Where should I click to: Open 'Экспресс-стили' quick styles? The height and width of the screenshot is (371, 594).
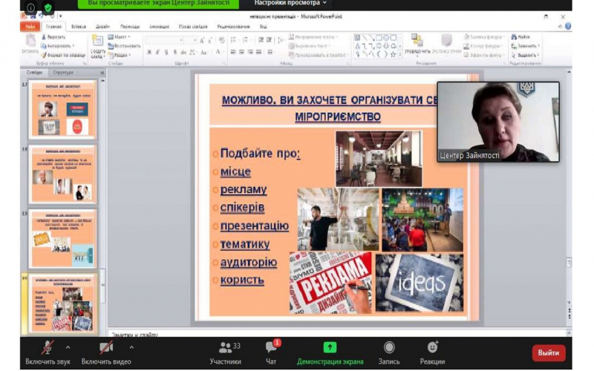(x=447, y=44)
